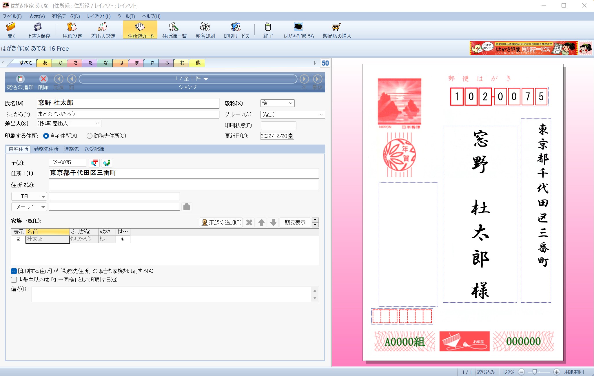Click 宛名の追加 add recipient icon
Image resolution: width=594 pixels, height=376 pixels.
coord(20,79)
